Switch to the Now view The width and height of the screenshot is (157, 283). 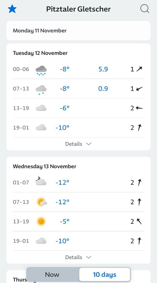tap(52, 274)
